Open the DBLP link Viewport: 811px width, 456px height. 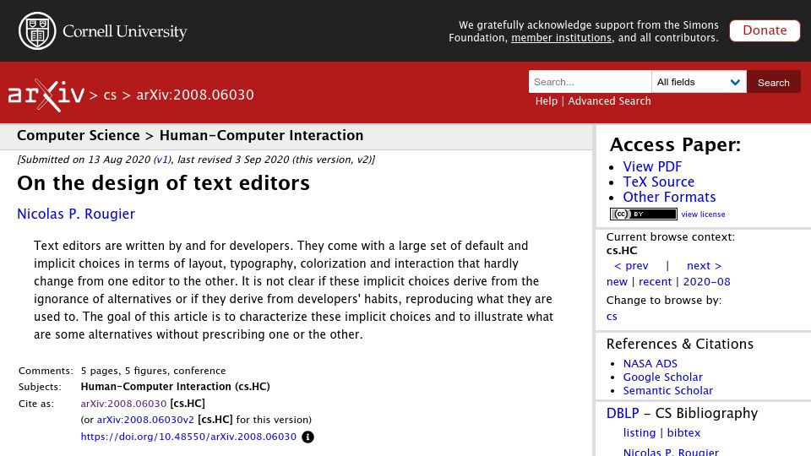(x=623, y=413)
